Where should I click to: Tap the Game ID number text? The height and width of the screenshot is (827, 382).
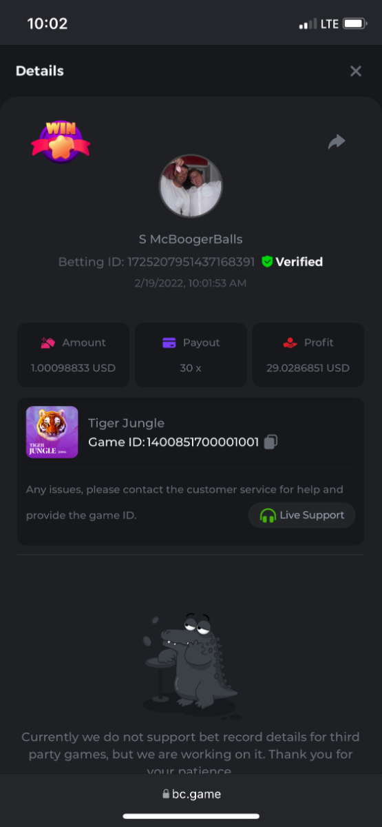coord(203,442)
